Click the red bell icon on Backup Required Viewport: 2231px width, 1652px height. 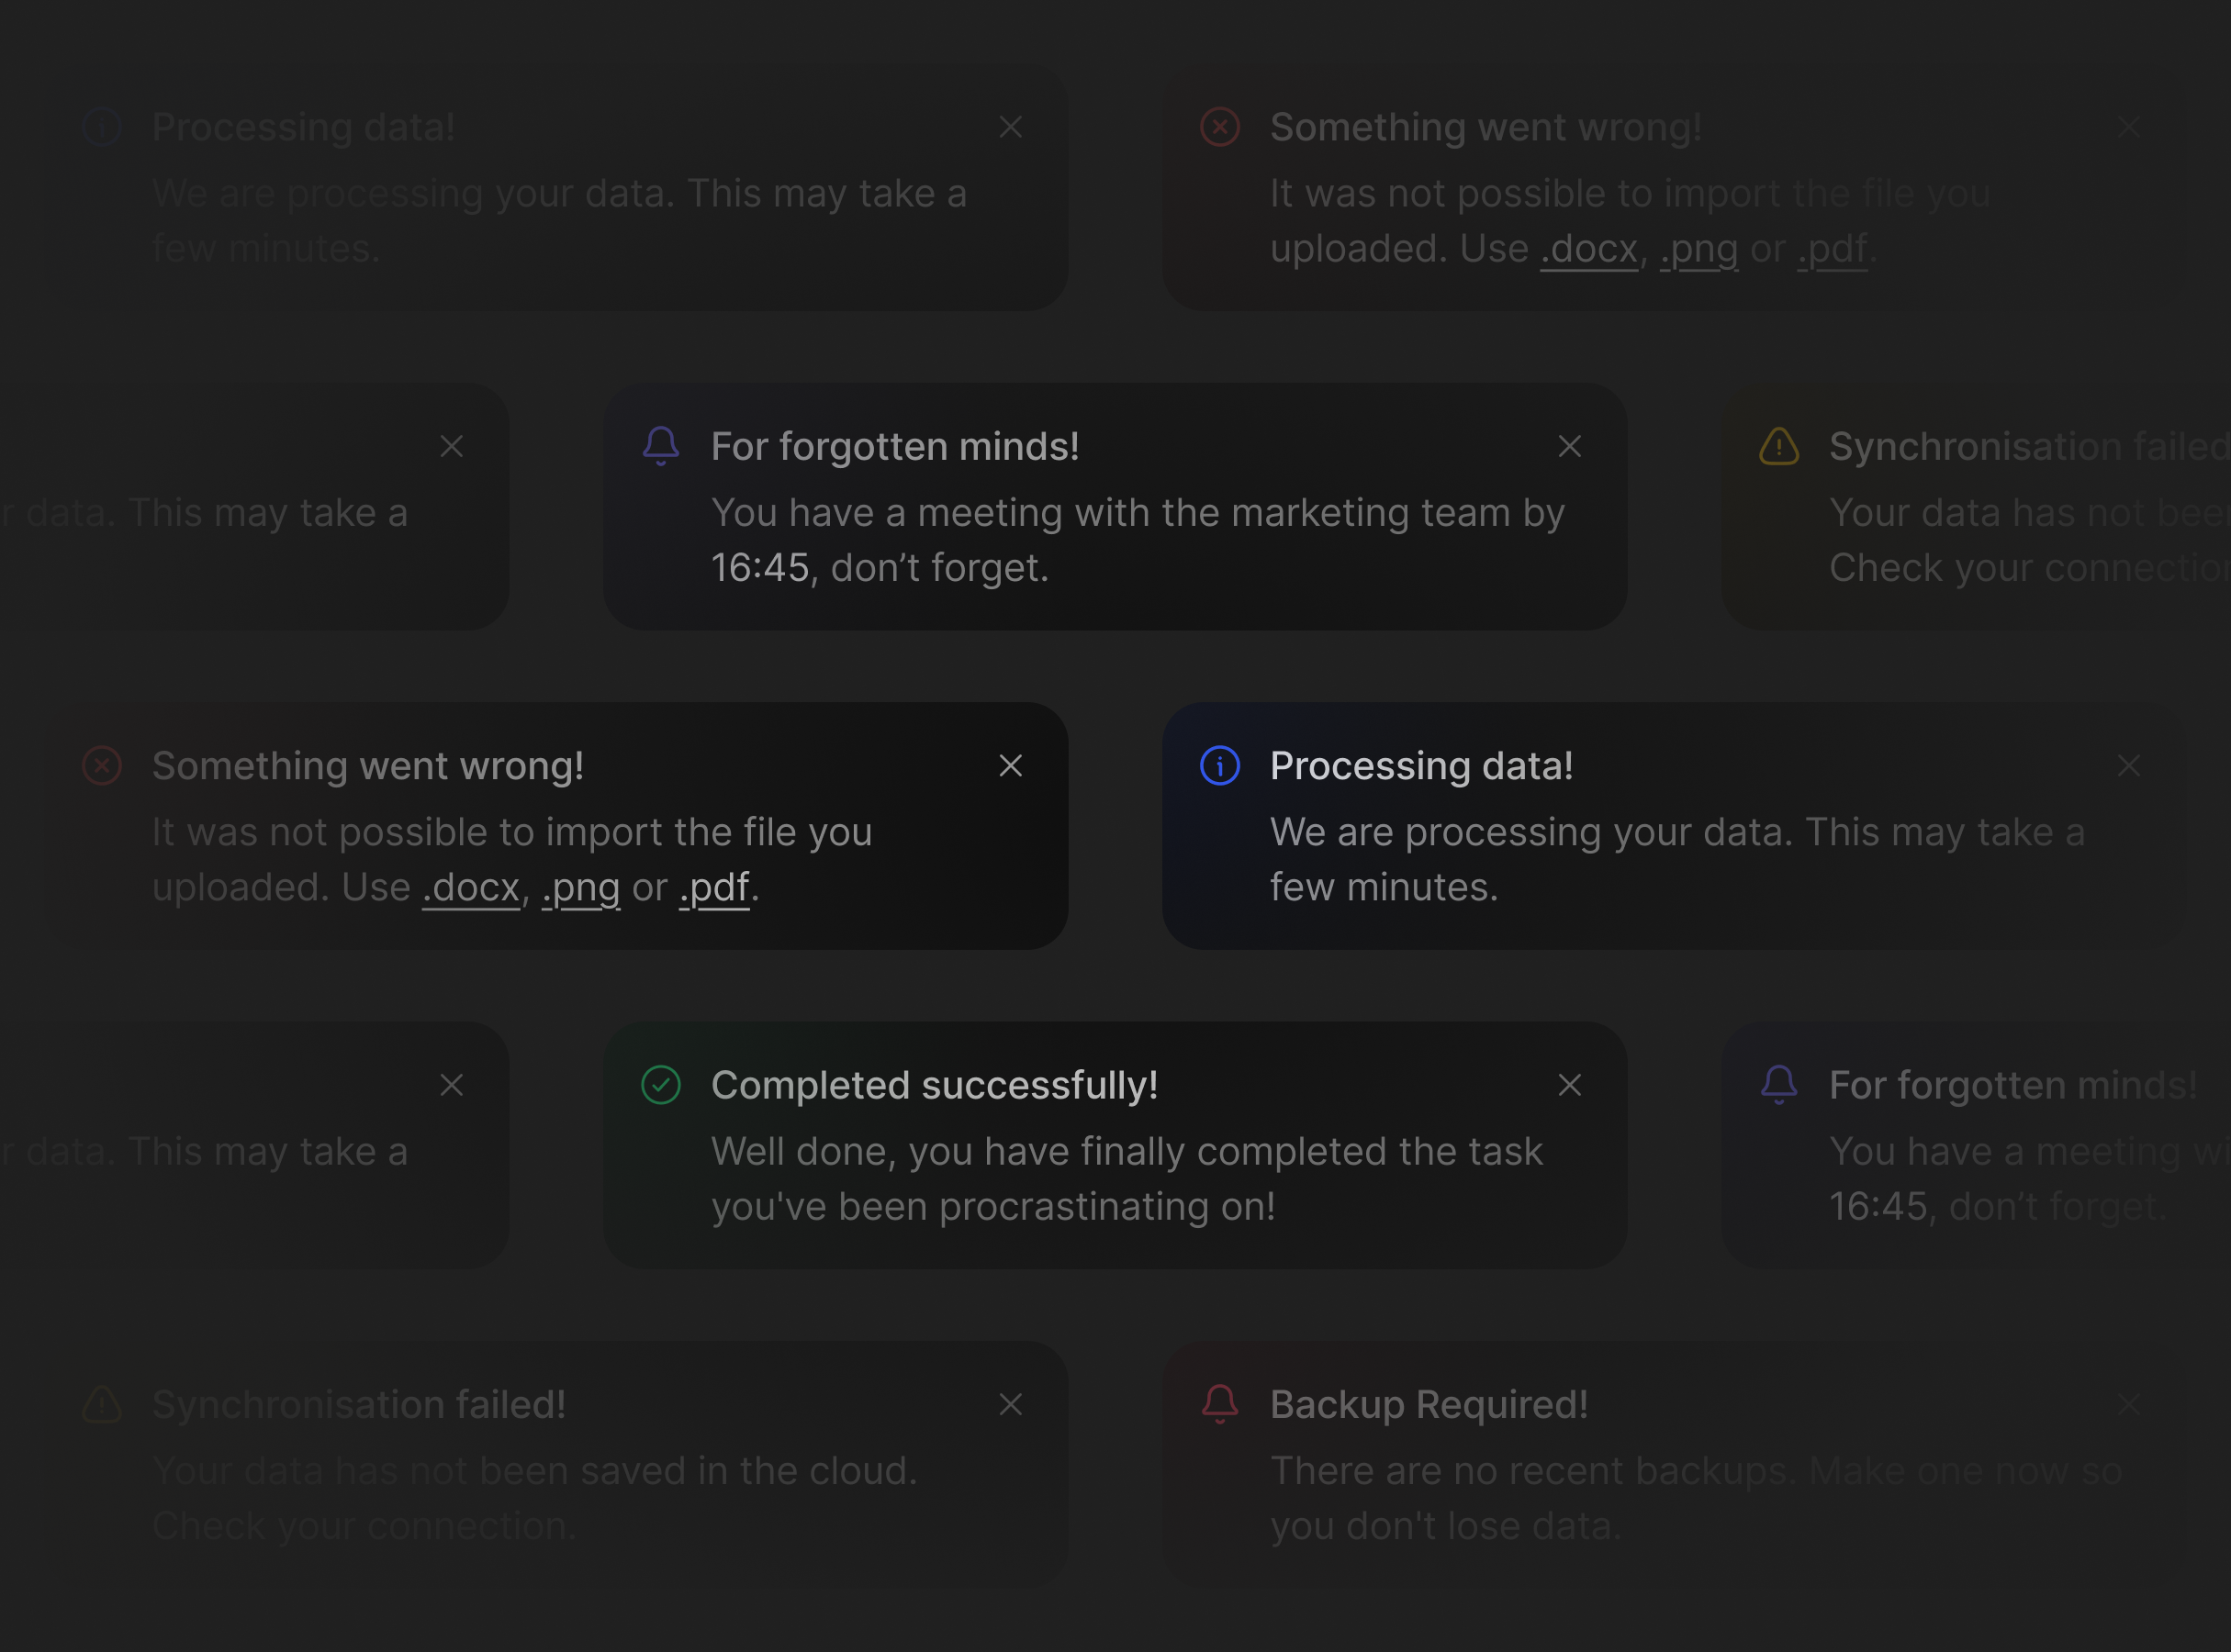click(x=1219, y=1404)
